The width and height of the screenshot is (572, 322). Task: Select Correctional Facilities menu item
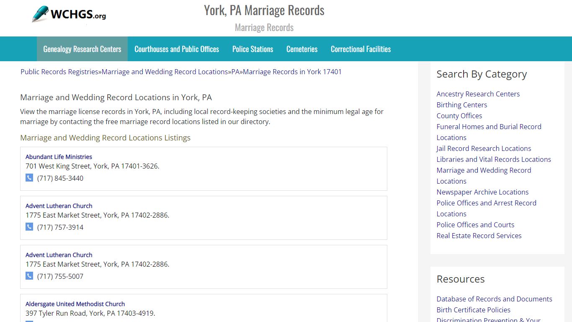click(361, 49)
